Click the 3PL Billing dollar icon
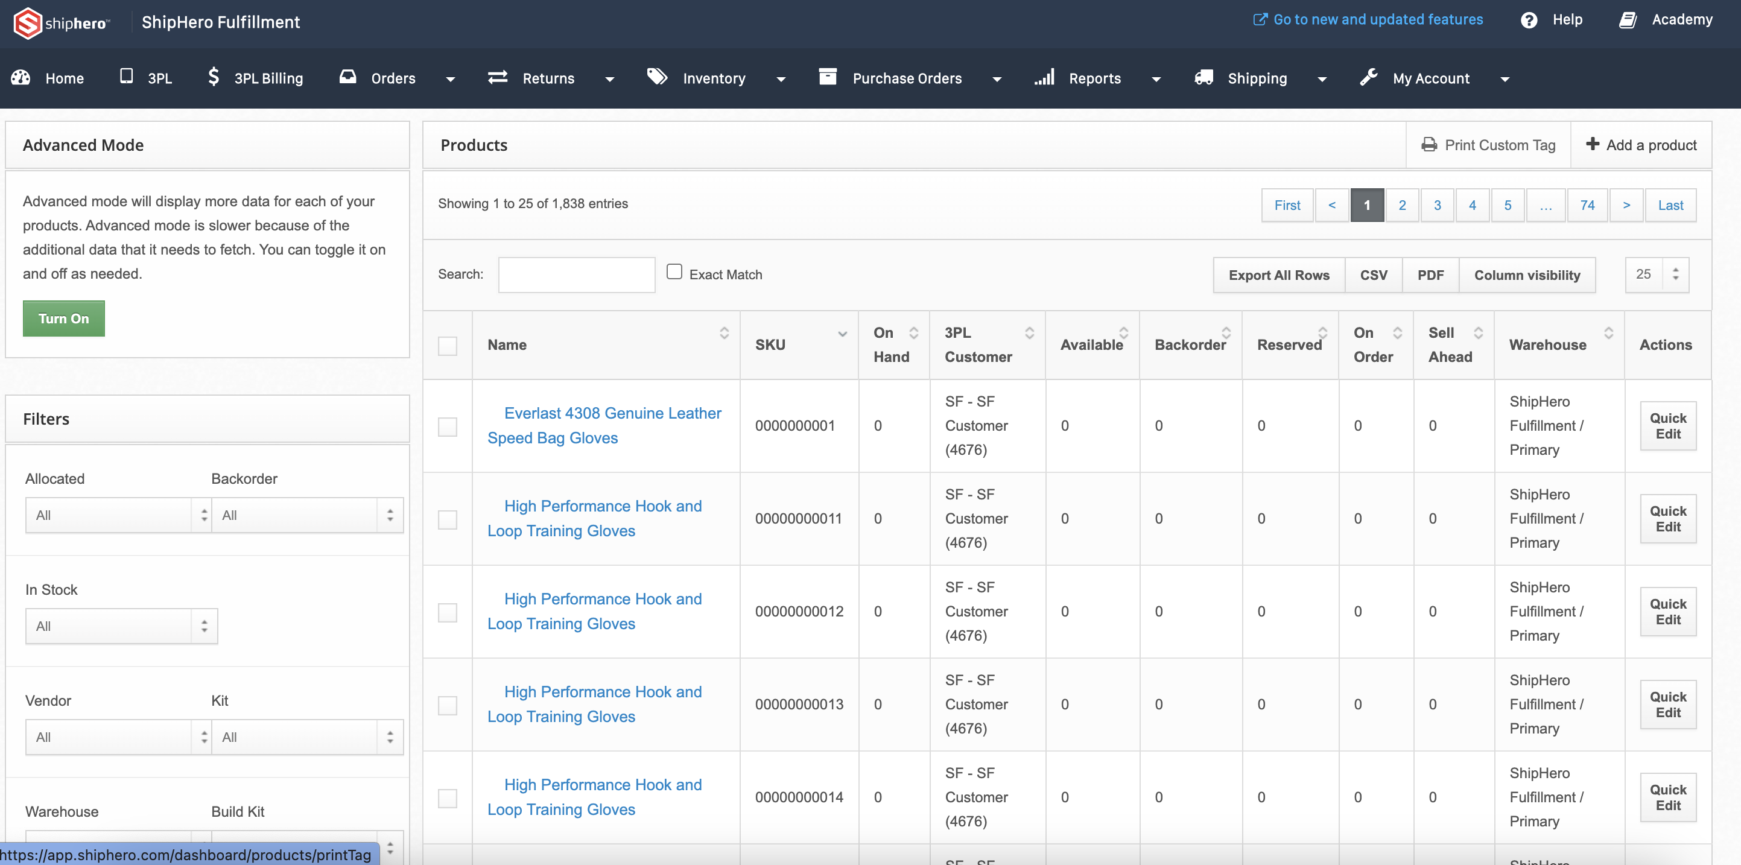 click(214, 77)
